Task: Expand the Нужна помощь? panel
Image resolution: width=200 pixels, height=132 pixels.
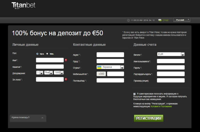Action: click(x=28, y=118)
